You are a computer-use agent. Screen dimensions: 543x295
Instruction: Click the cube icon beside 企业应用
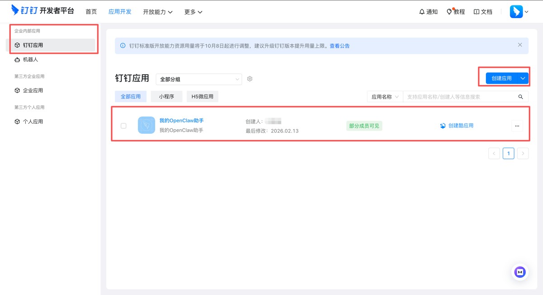click(17, 90)
